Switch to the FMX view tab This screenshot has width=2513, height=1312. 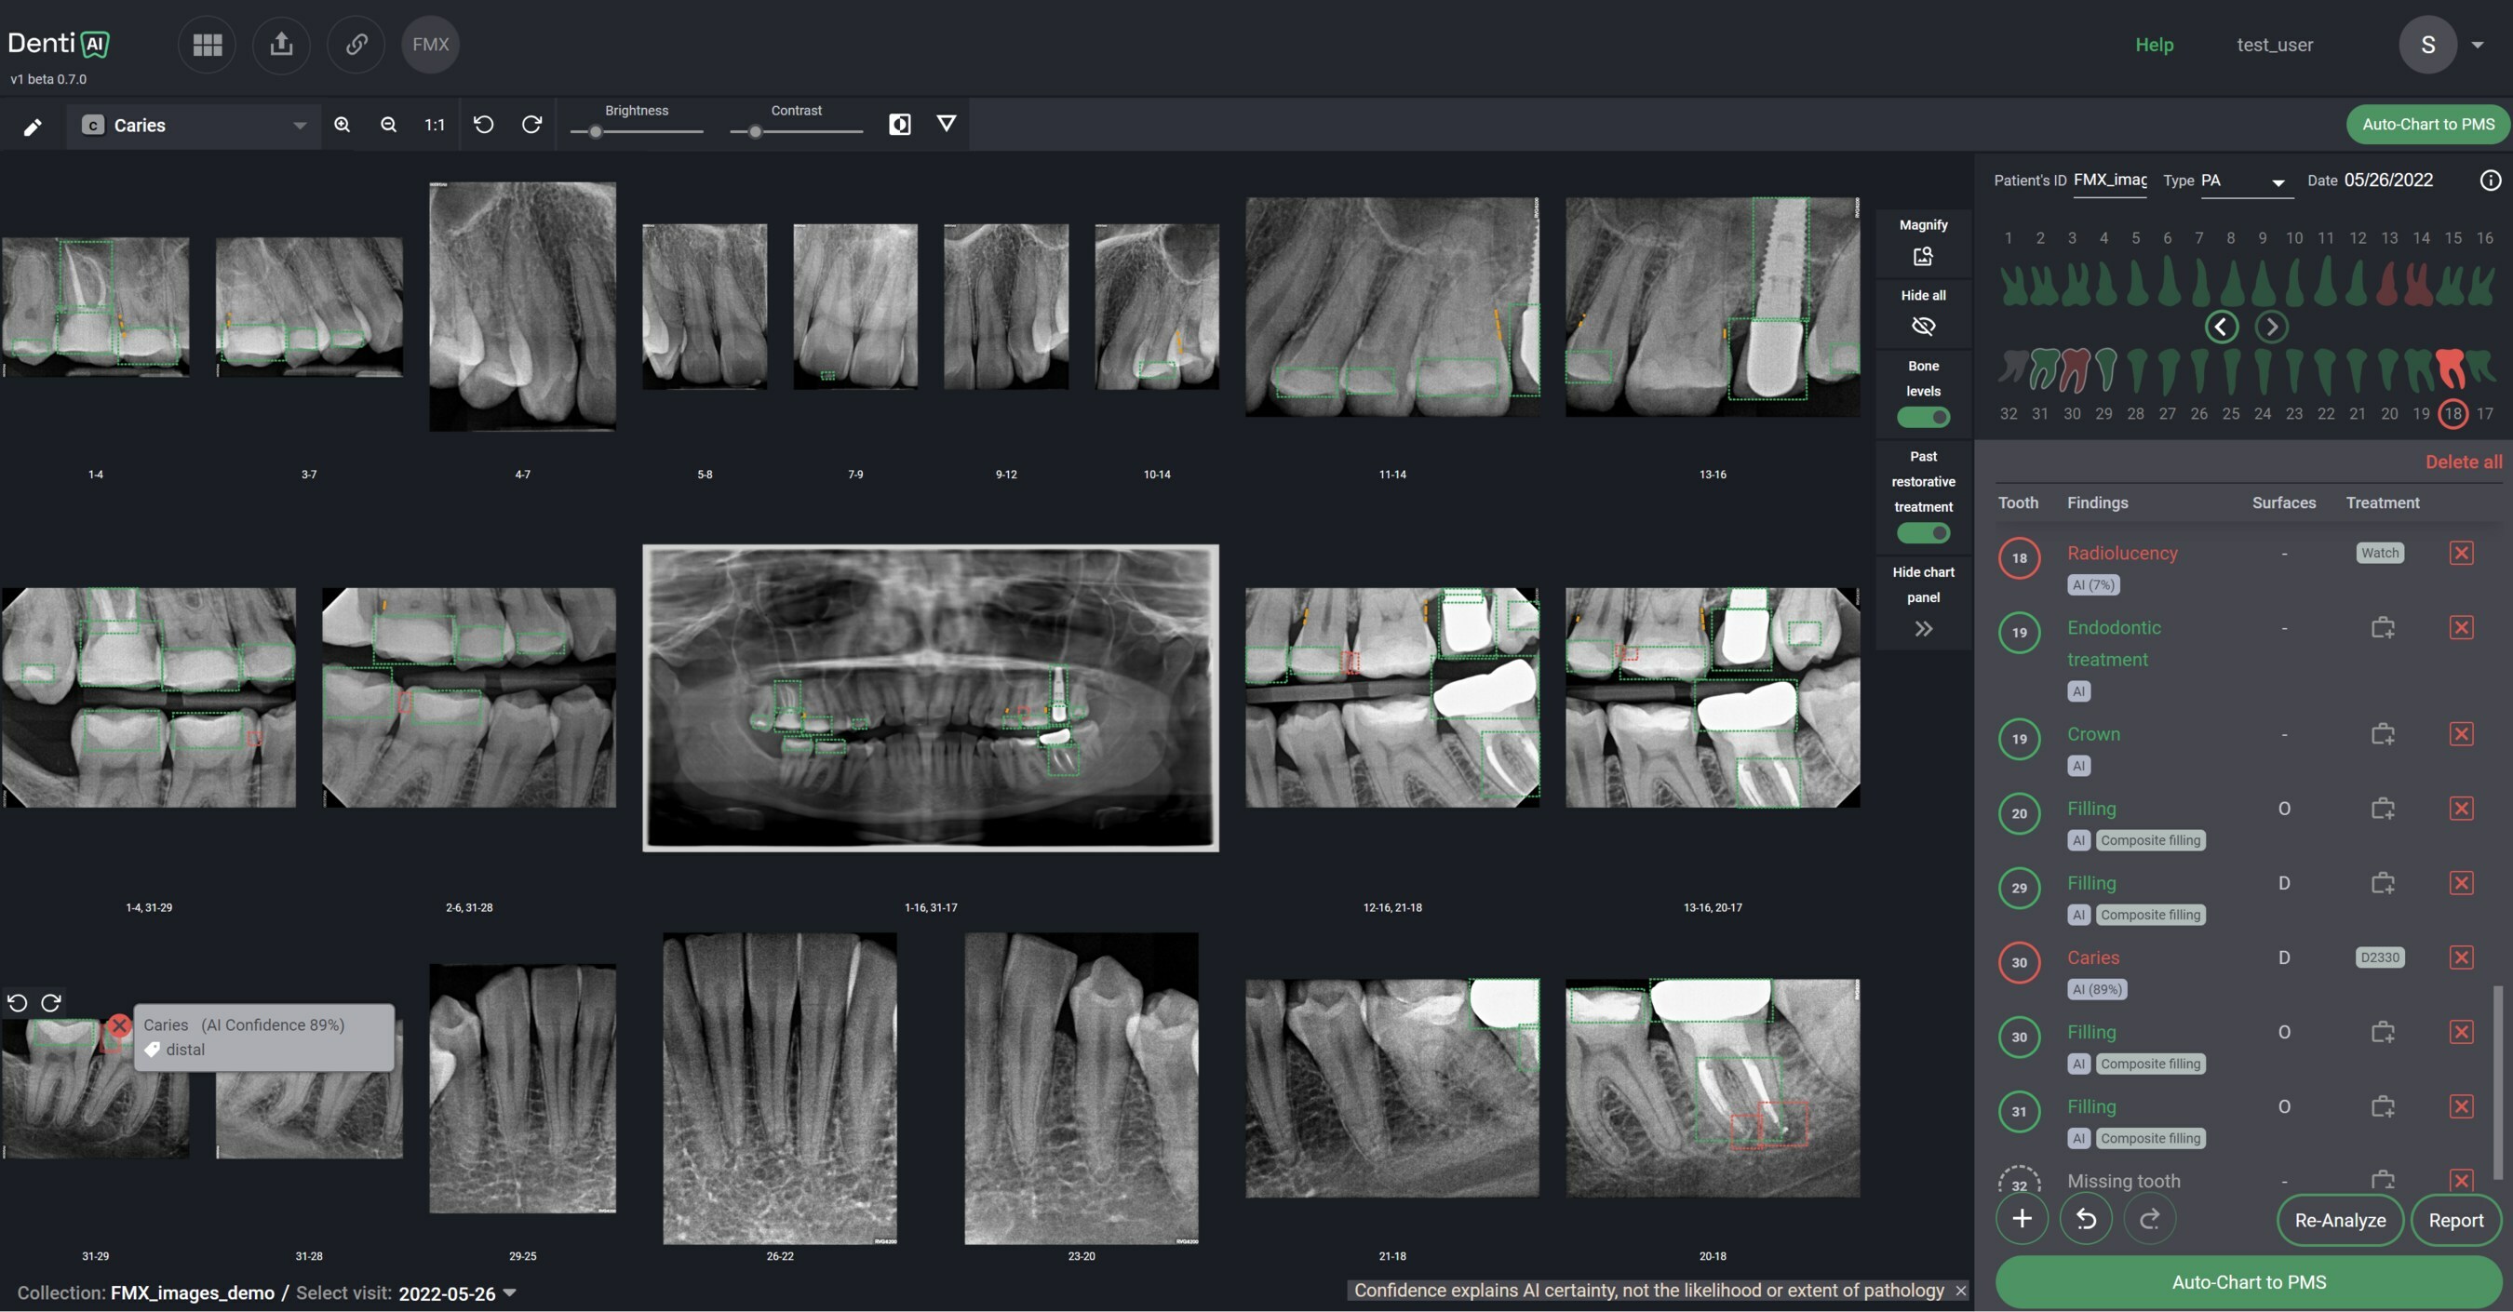click(x=430, y=44)
